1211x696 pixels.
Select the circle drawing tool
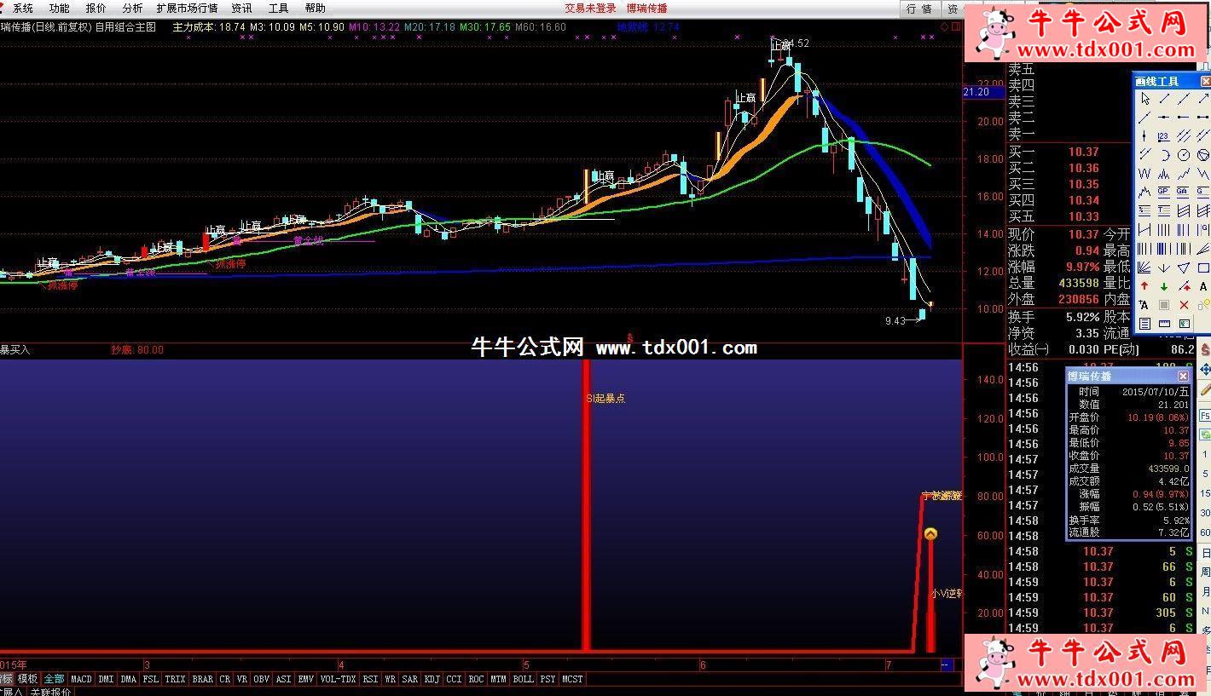(1184, 155)
